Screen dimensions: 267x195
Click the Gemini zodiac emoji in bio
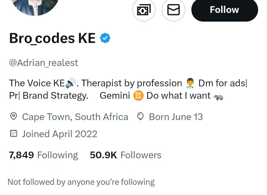click(x=138, y=96)
